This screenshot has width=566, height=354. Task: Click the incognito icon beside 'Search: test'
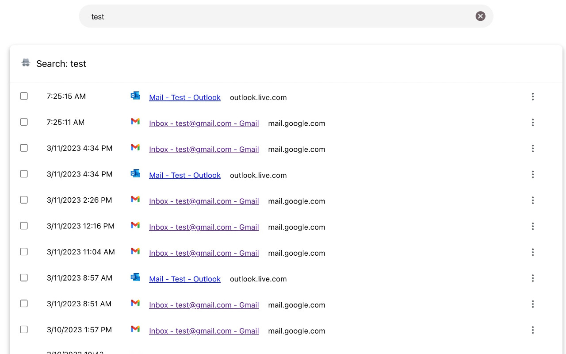[26, 63]
